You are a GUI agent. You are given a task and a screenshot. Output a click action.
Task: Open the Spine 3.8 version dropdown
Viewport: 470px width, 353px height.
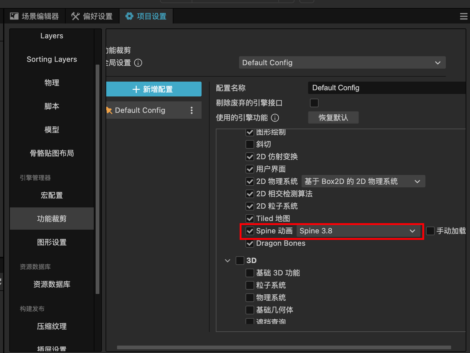point(358,231)
